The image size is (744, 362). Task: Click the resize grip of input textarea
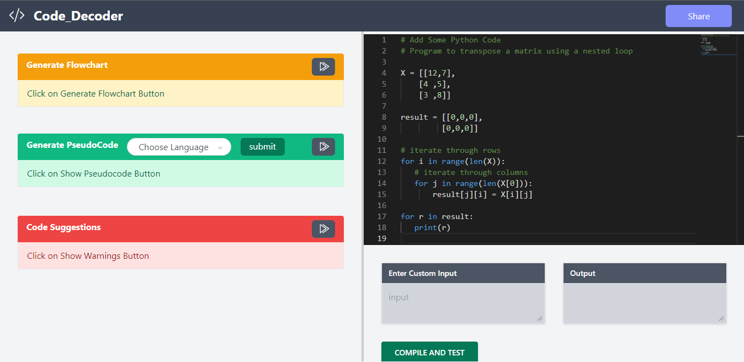coord(540,318)
